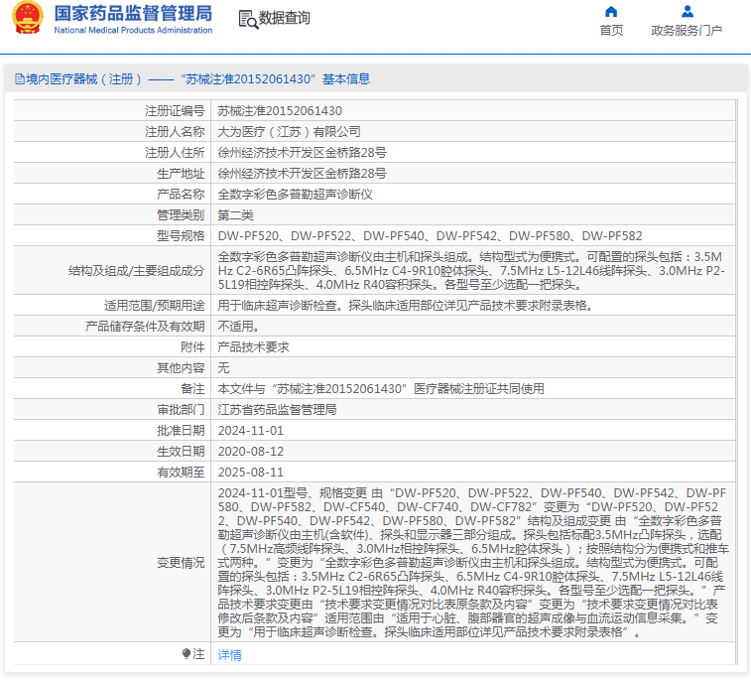
Task: Select the 注册人名称 label
Action: pos(175,131)
